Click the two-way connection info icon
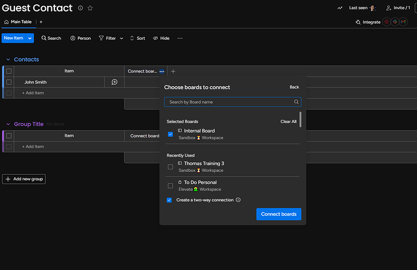 pos(238,200)
